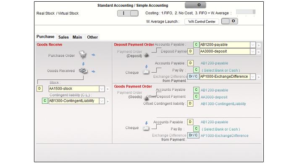The image size is (294, 163).
Task: Click the blue arrow next to Purchase Order
Action: [x=93, y=55]
